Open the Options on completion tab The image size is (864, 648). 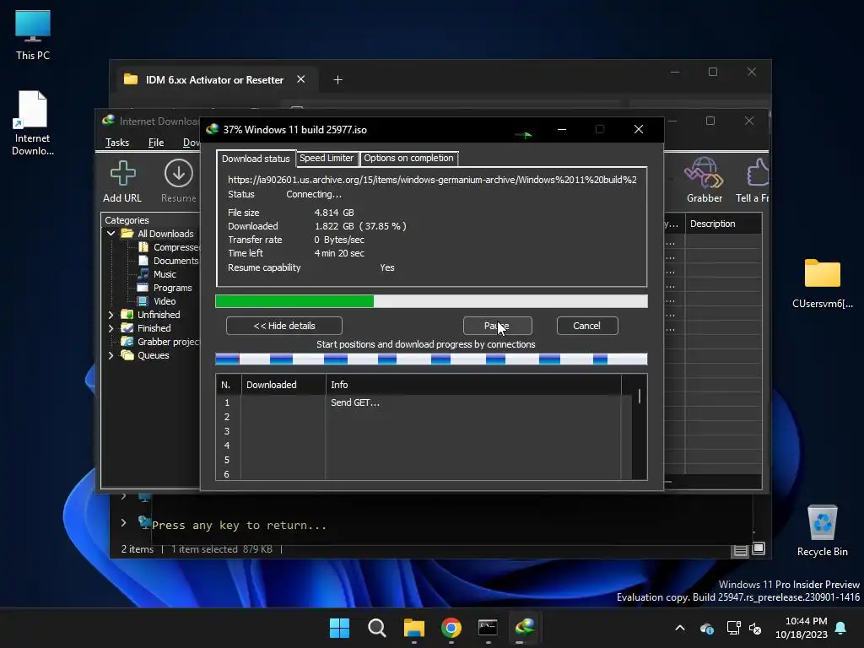pyautogui.click(x=408, y=158)
